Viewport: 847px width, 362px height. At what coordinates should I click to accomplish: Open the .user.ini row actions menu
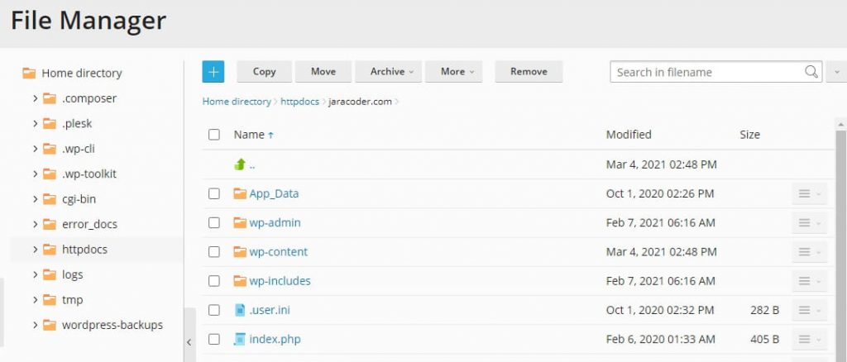(809, 310)
